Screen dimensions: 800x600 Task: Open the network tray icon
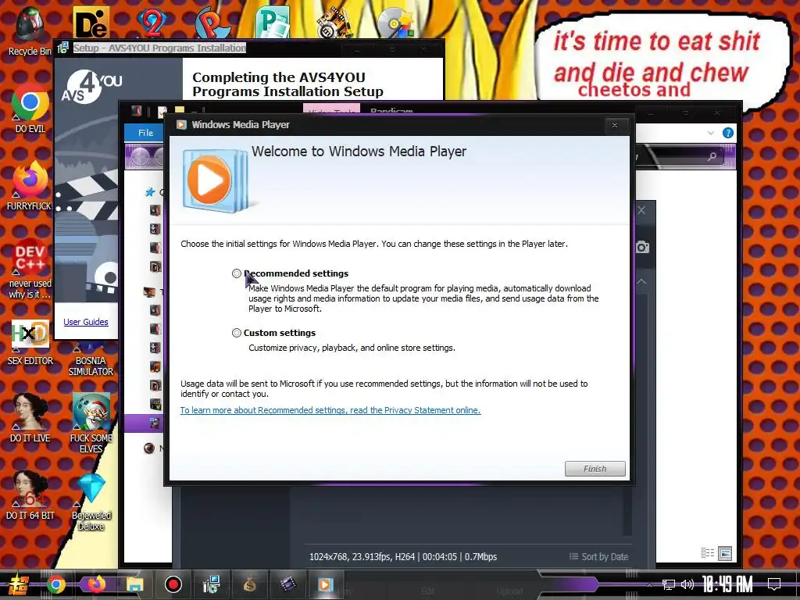[x=669, y=584]
